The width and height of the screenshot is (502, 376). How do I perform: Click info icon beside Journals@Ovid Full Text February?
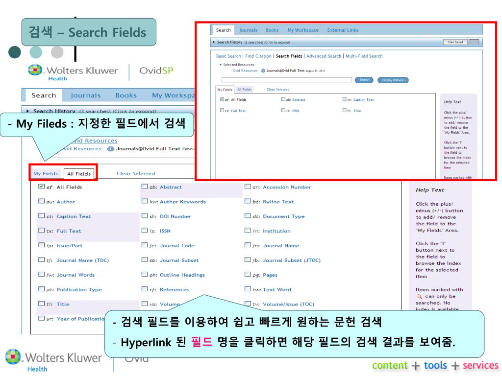[110, 149]
